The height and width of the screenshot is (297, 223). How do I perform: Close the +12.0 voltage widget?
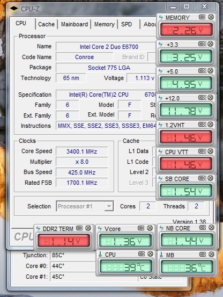pyautogui.click(x=211, y=98)
